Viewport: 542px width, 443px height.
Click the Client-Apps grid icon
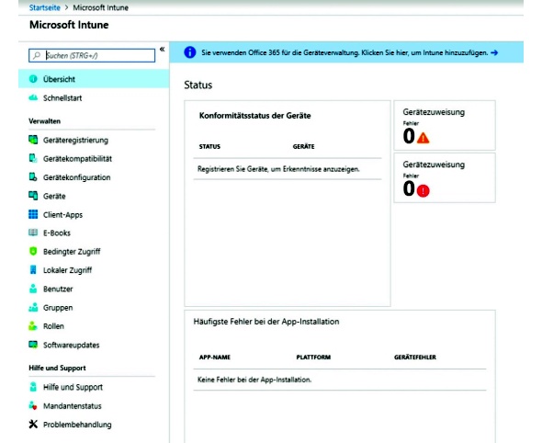coord(33,214)
